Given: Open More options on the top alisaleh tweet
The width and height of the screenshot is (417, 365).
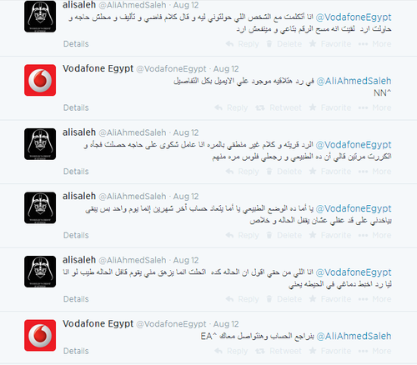Looking at the screenshot, I should (374, 44).
